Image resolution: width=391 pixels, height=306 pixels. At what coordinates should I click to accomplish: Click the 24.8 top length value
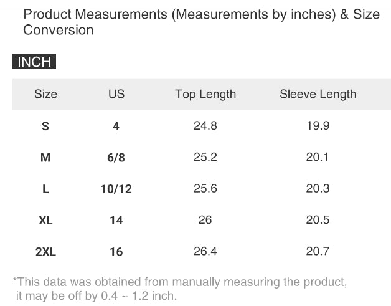point(205,125)
